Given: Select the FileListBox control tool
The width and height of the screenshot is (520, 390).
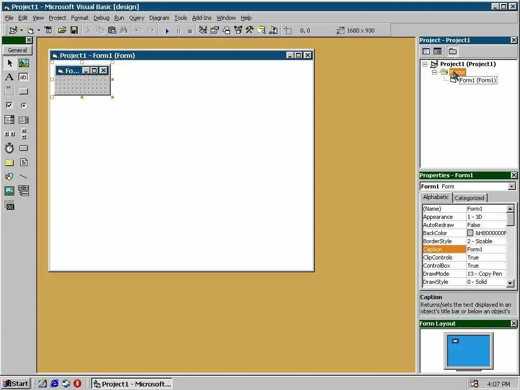Looking at the screenshot, I should pos(23,162).
